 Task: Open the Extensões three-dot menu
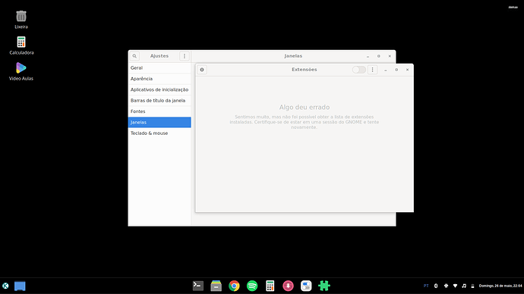373,70
